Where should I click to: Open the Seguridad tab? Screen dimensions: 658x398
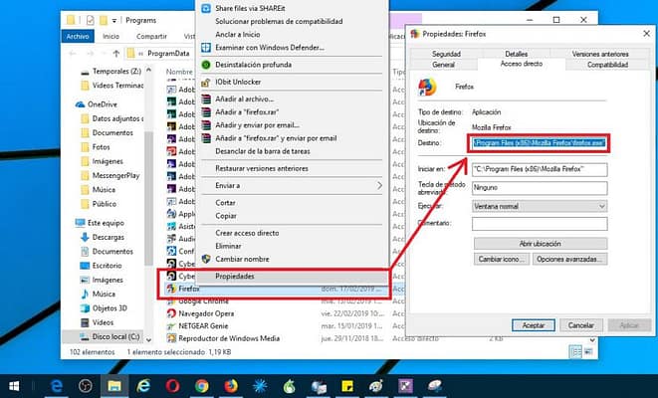click(446, 53)
